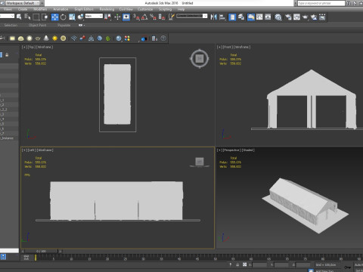
Task: Click the green foliage object icon
Action: pos(108,39)
